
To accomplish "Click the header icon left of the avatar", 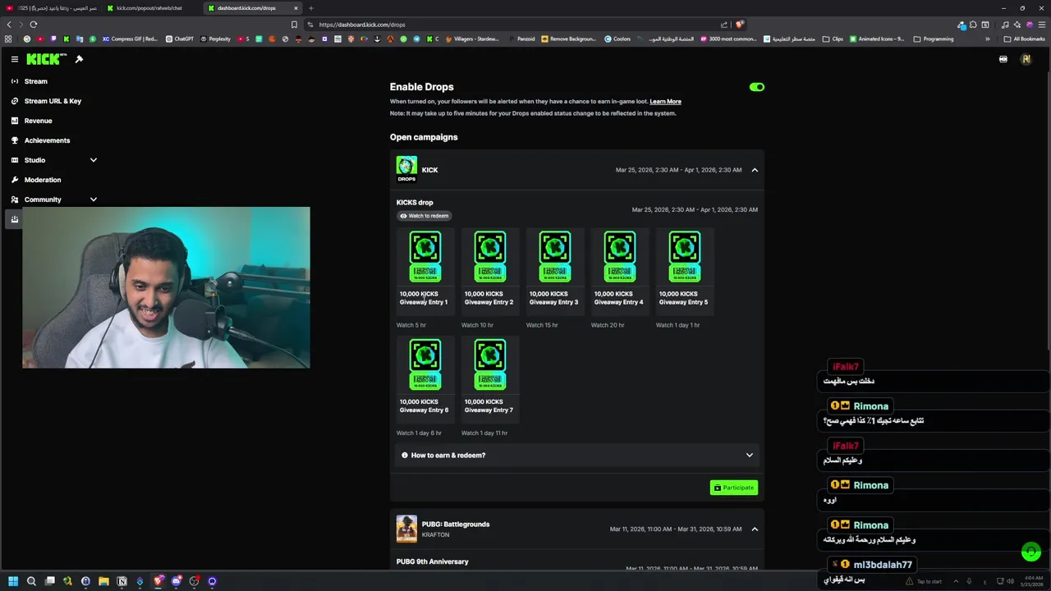I will [1003, 59].
